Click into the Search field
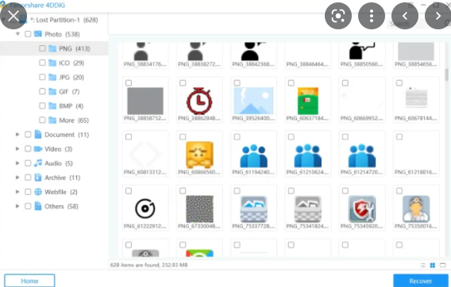 coord(414,24)
